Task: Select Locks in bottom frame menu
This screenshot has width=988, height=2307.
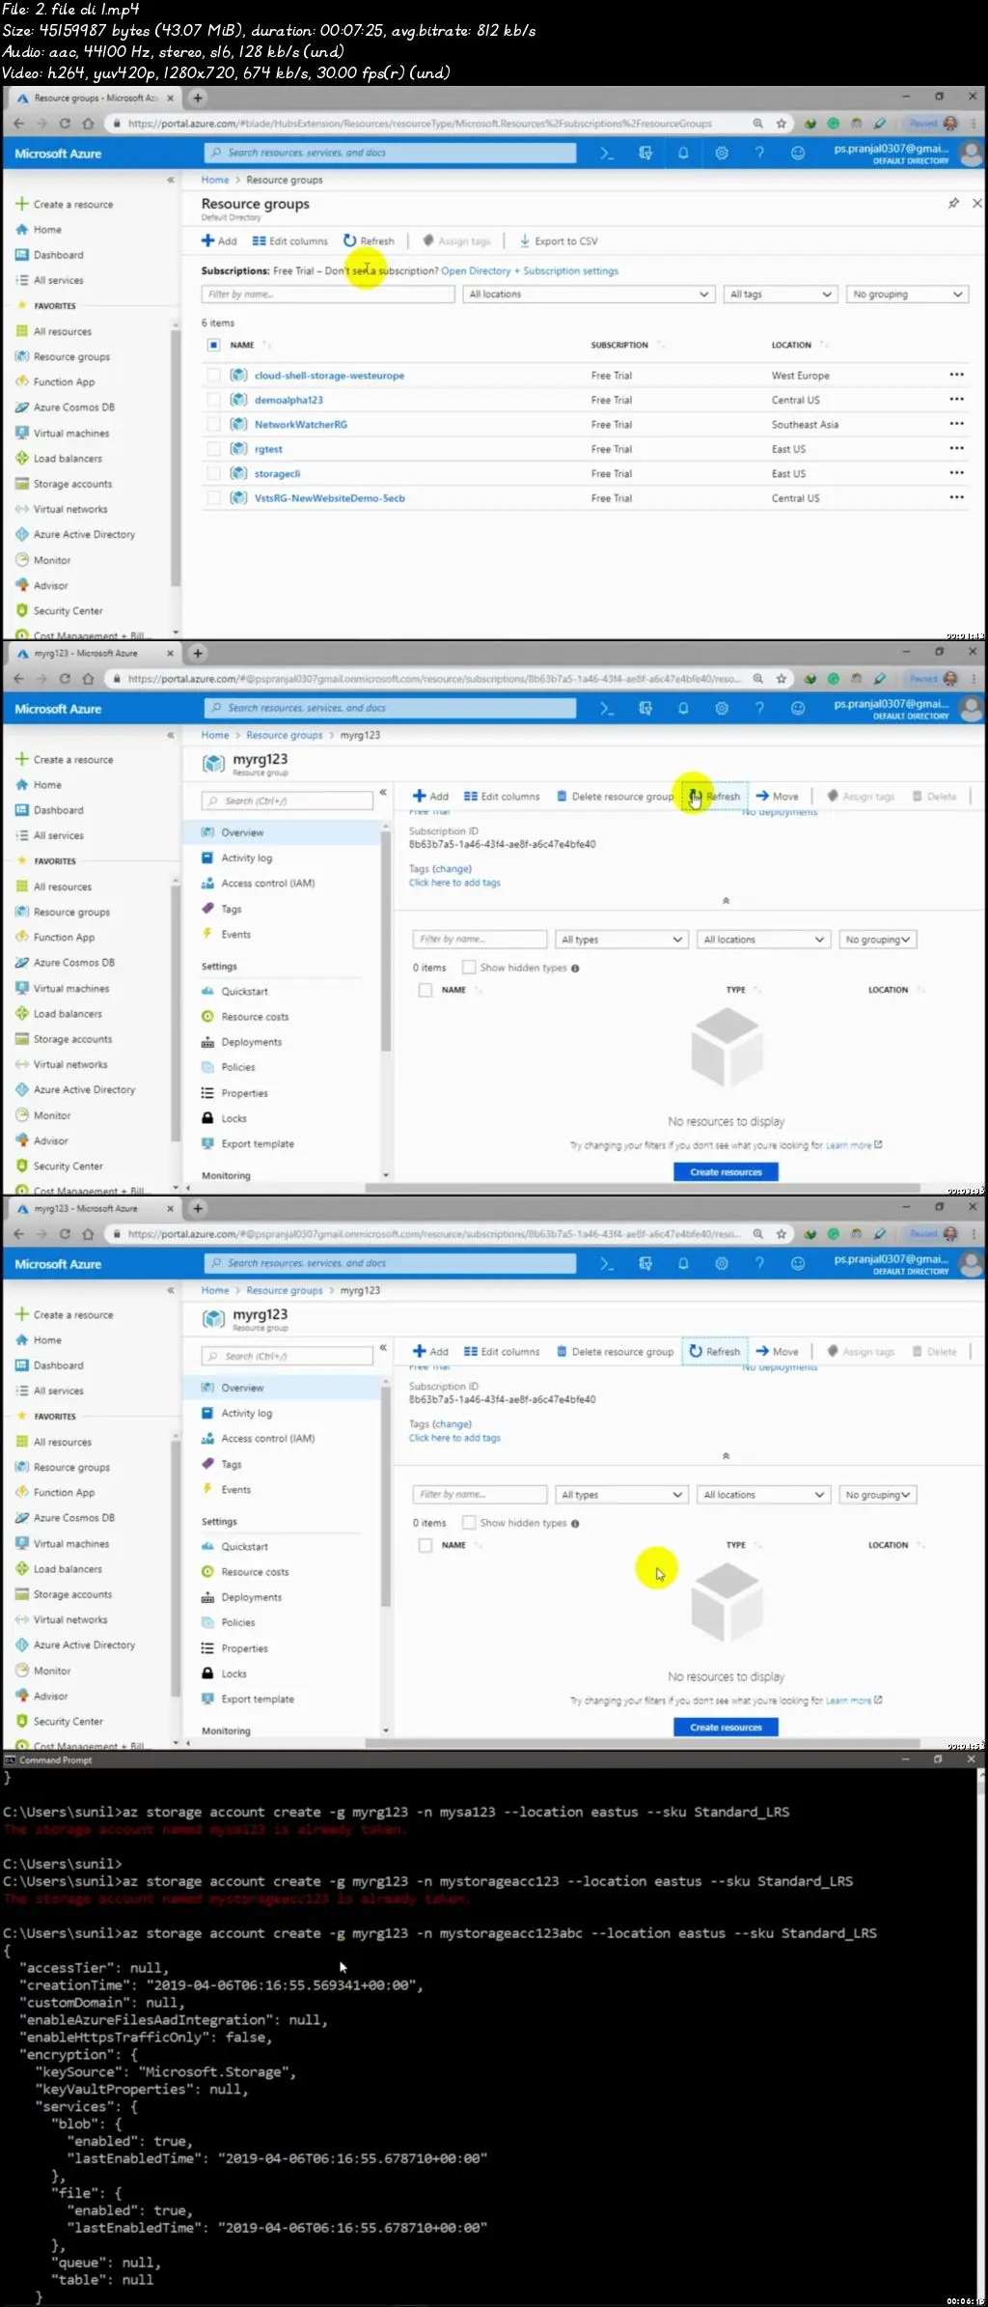Action: (233, 1674)
